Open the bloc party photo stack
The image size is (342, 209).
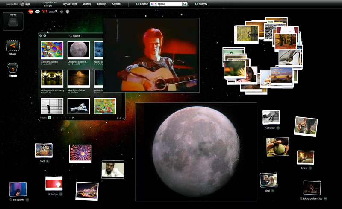pos(18,189)
